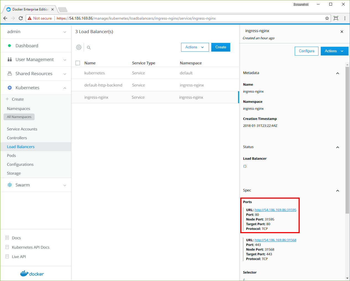Collapse the Kubernetes section
The width and height of the screenshot is (350, 281).
click(65, 88)
